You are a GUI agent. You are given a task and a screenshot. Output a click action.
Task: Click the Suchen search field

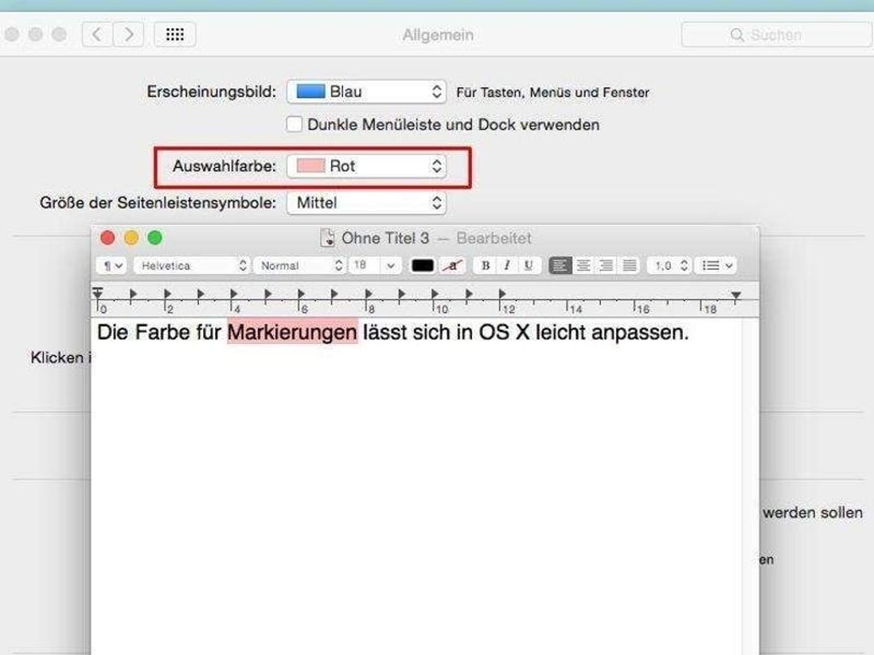[x=777, y=34]
